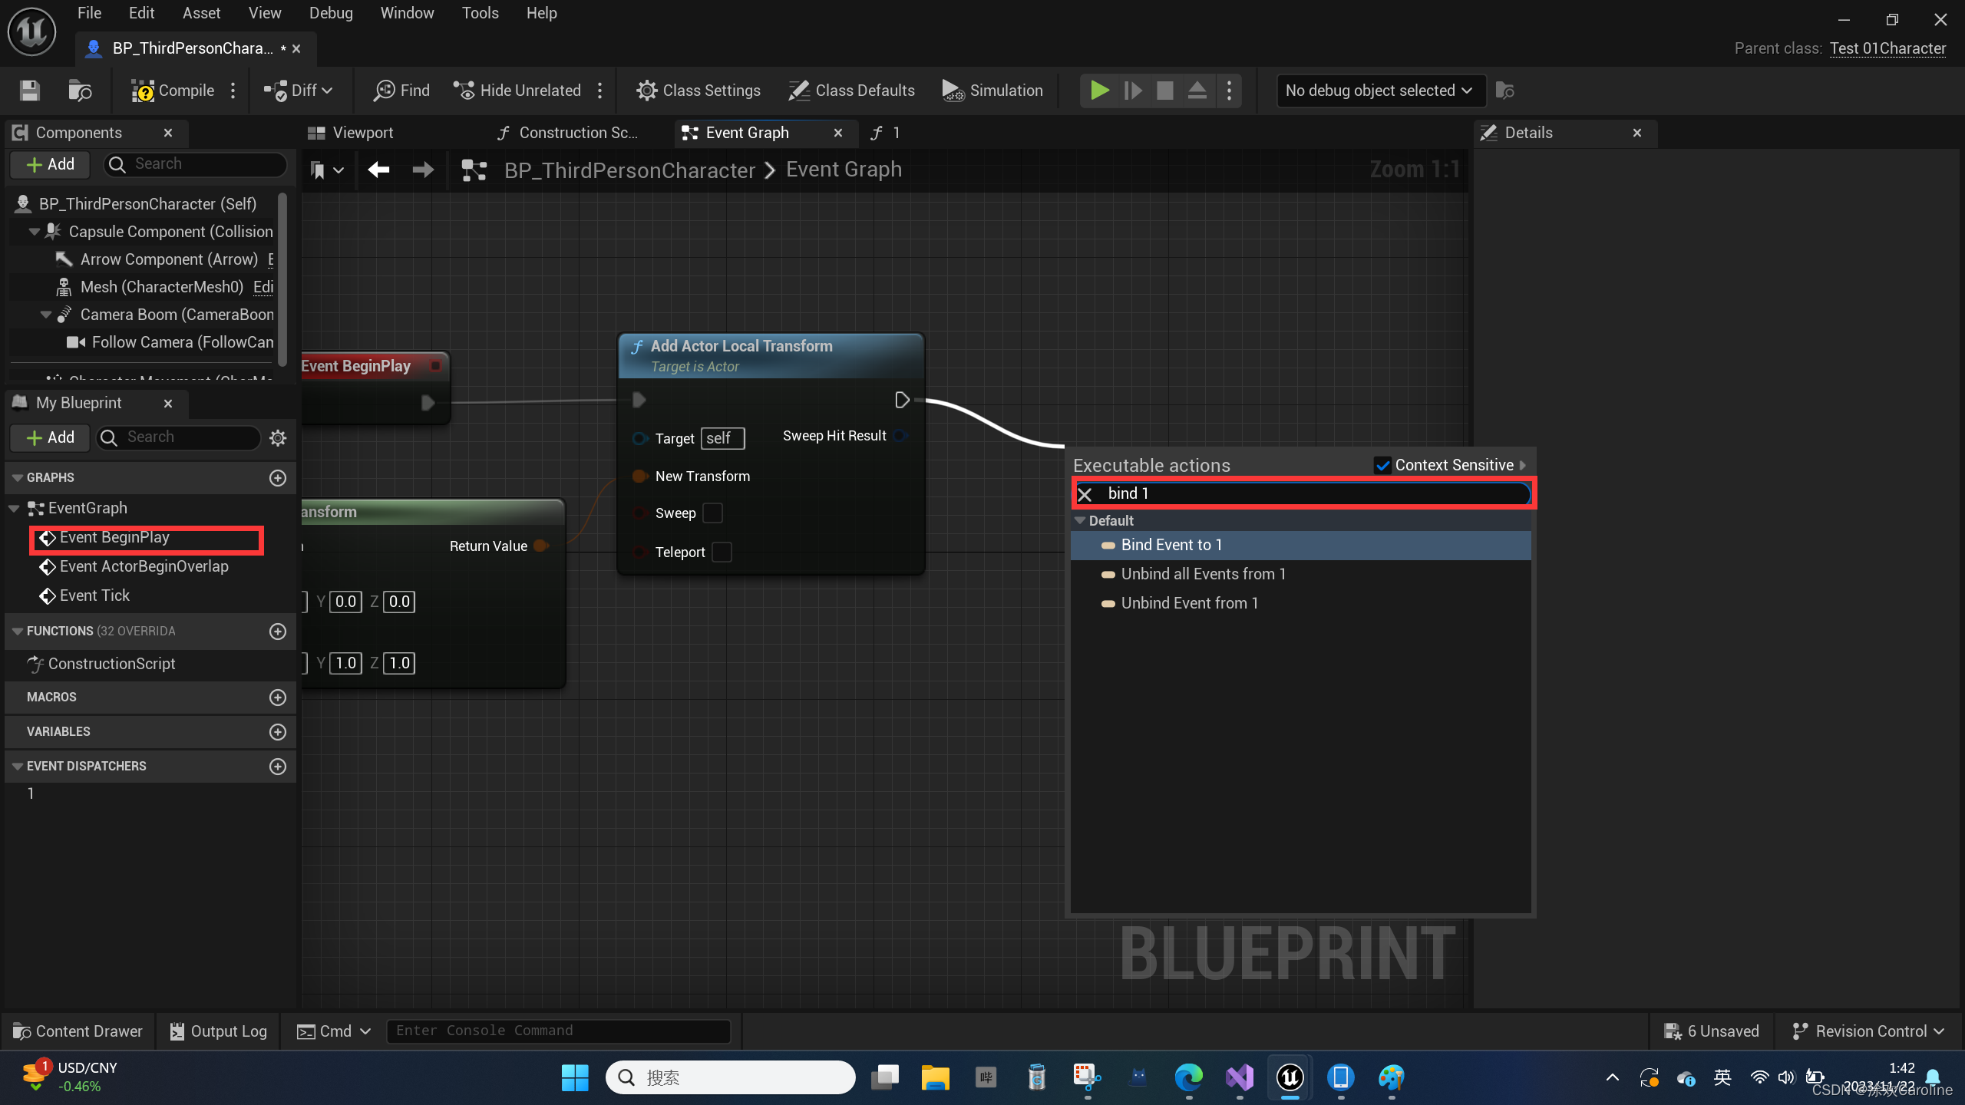
Task: Clear the action search with X icon
Action: click(x=1085, y=494)
